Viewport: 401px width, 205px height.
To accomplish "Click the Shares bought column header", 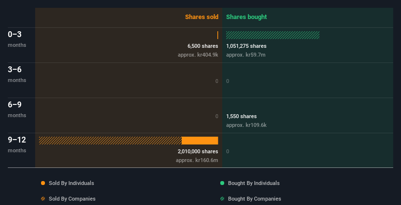I will (246, 17).
